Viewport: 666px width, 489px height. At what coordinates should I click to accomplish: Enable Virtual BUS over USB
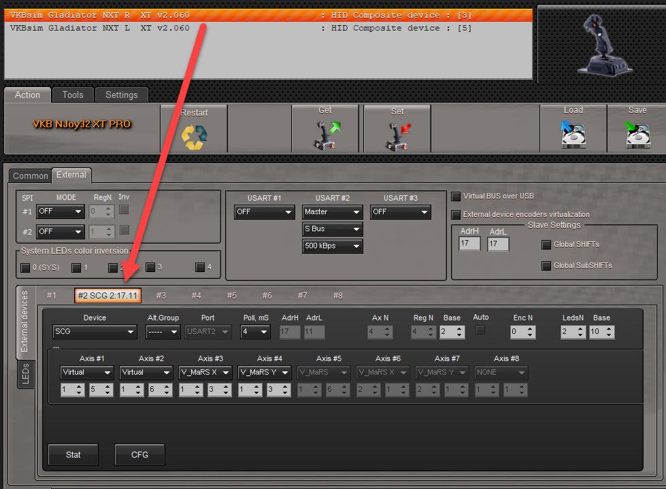[456, 197]
